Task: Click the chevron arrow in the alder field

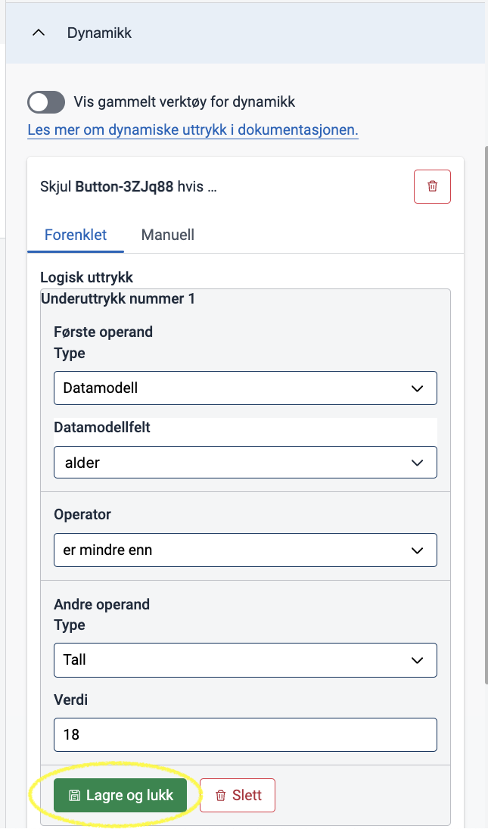Action: [417, 463]
